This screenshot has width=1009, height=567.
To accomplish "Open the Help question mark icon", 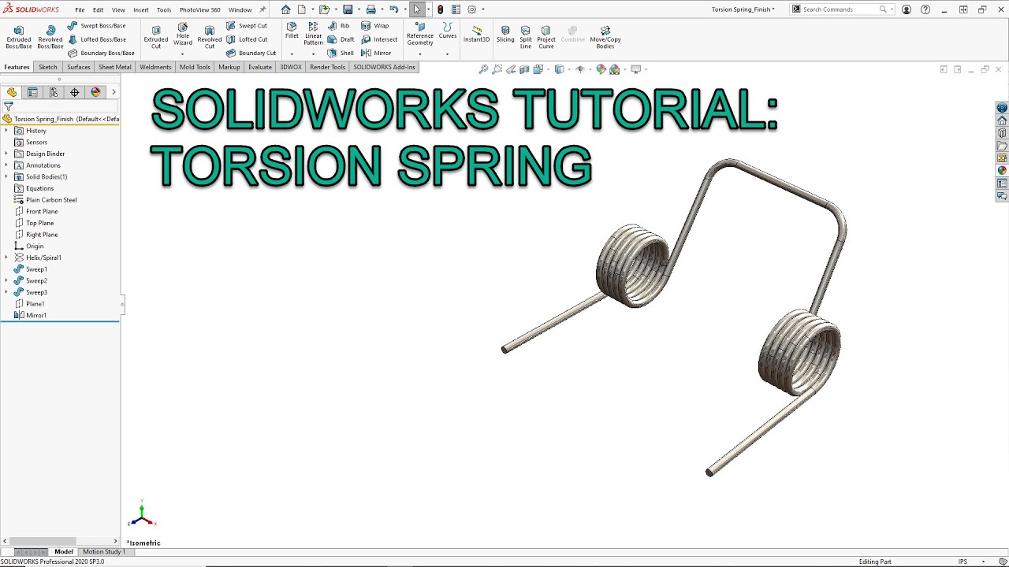I will click(x=925, y=9).
